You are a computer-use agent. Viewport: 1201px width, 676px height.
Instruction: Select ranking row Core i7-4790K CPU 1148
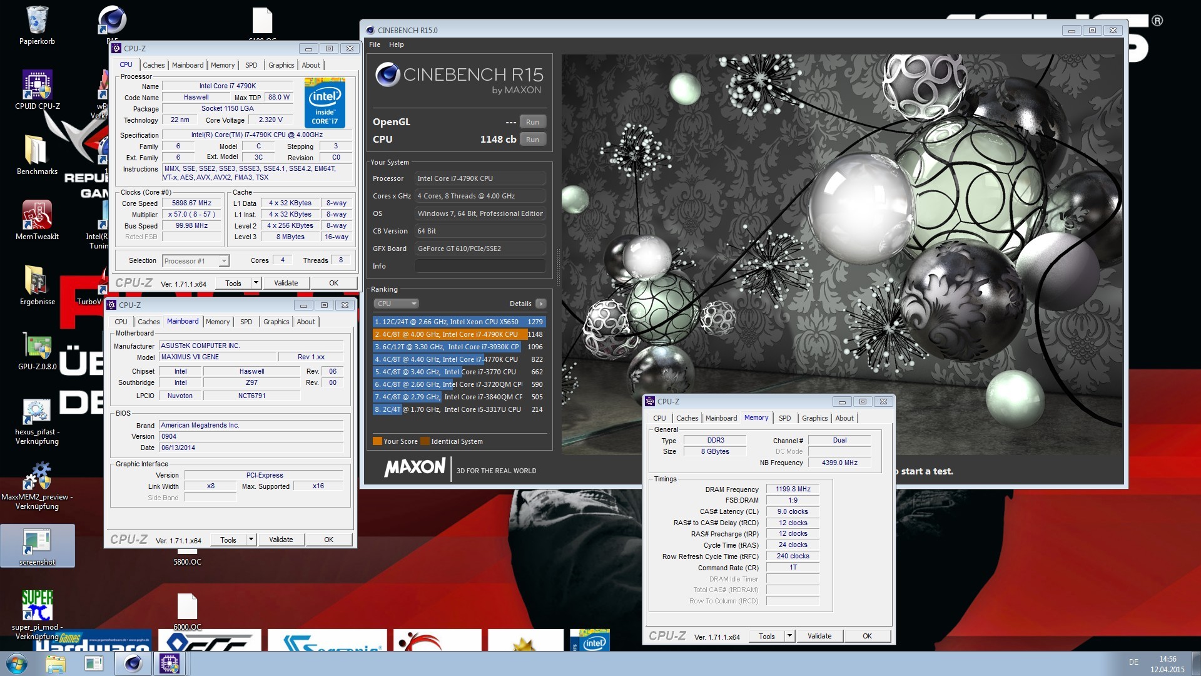459,334
